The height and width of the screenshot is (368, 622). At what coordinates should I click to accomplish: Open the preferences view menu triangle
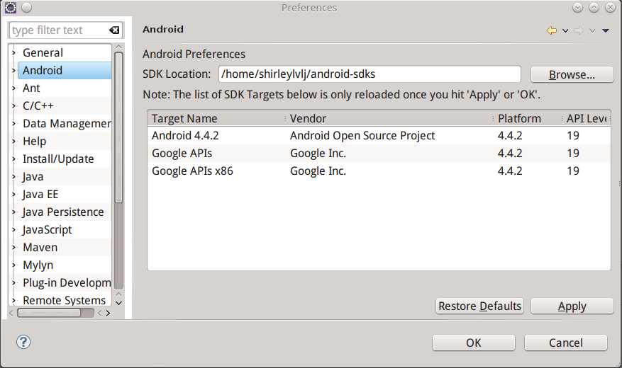[x=606, y=31]
